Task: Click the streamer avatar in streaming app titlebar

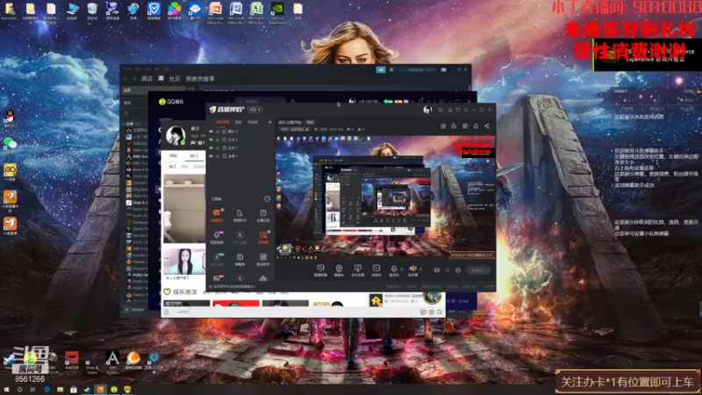Action: point(427,110)
